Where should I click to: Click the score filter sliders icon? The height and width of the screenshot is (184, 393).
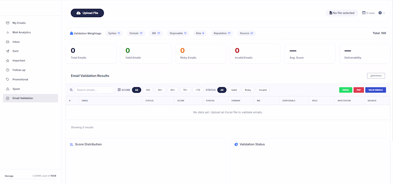click(119, 90)
